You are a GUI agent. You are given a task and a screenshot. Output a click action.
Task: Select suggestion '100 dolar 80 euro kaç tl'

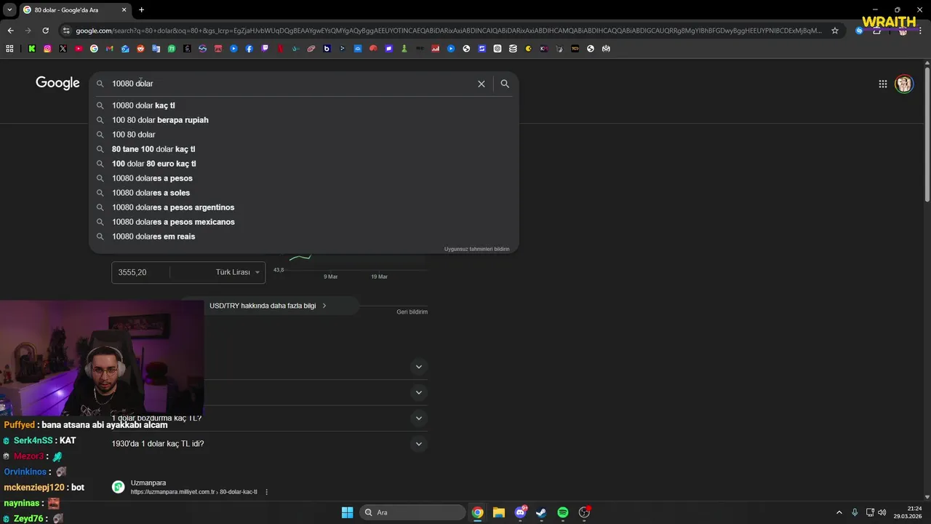(304, 164)
